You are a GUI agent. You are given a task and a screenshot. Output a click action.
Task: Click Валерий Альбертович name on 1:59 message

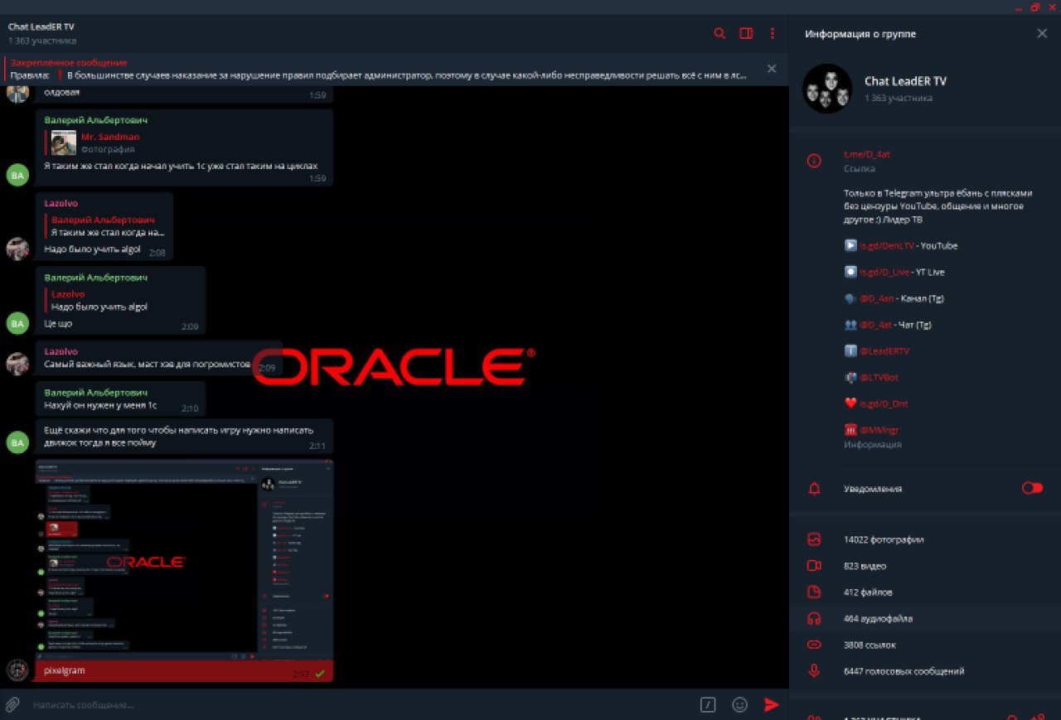point(96,120)
